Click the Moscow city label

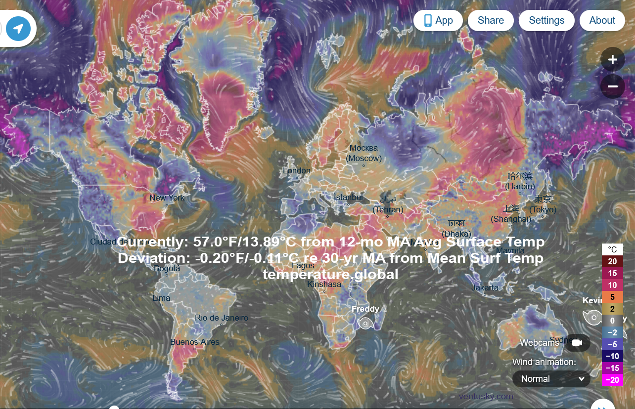(x=363, y=153)
